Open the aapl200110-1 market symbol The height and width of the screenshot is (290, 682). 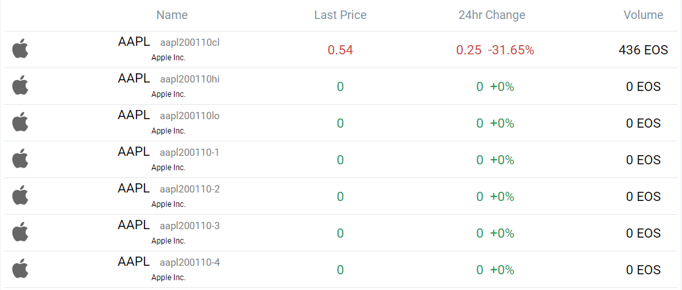(190, 153)
